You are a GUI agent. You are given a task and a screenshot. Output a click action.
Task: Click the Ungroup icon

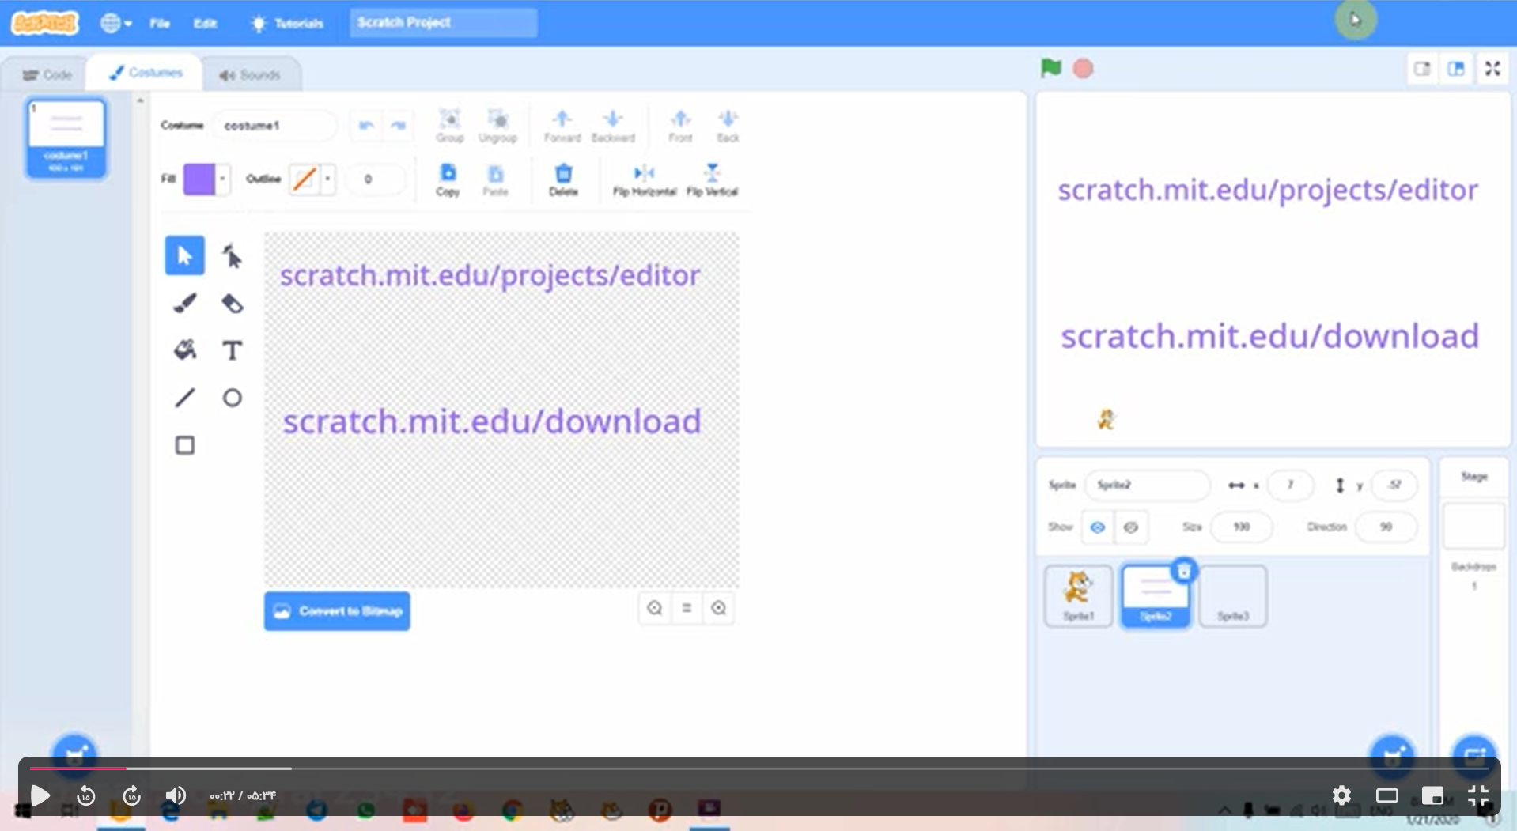point(497,126)
